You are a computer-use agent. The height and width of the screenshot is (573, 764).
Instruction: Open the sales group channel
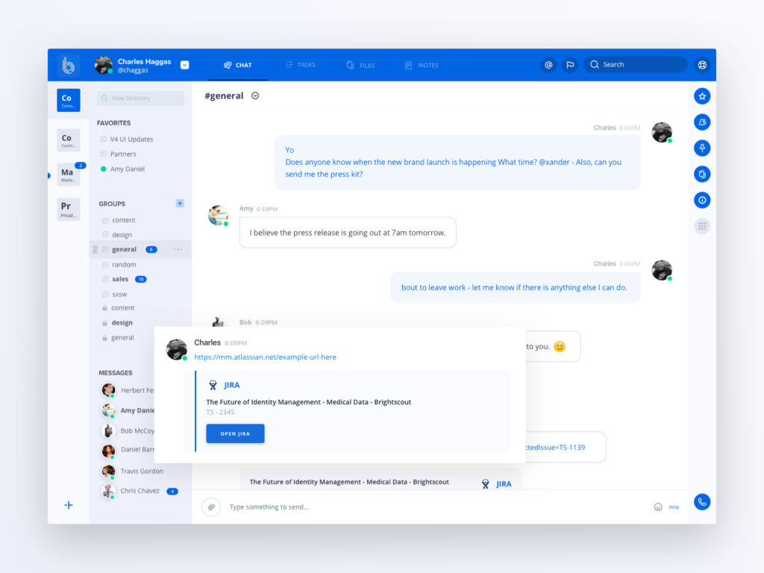(x=120, y=279)
